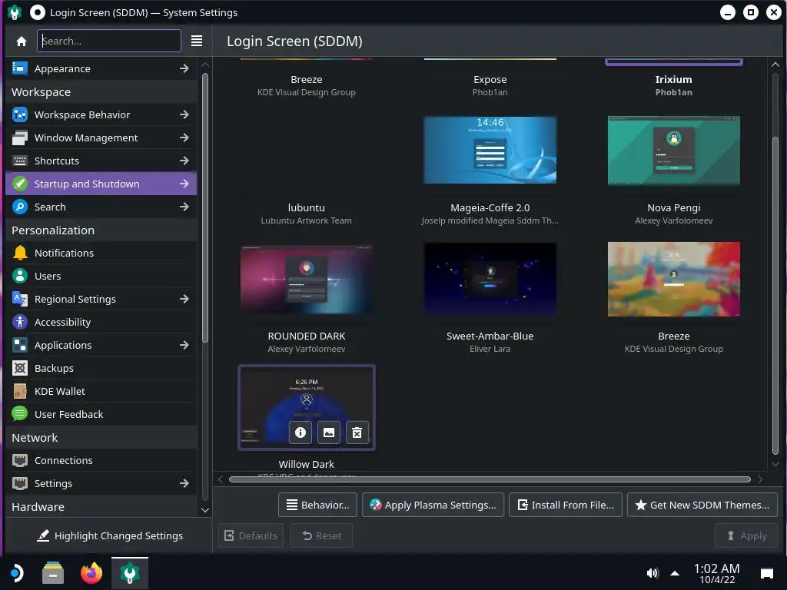
Task: Open Appearance settings icon
Action: pyautogui.click(x=19, y=68)
